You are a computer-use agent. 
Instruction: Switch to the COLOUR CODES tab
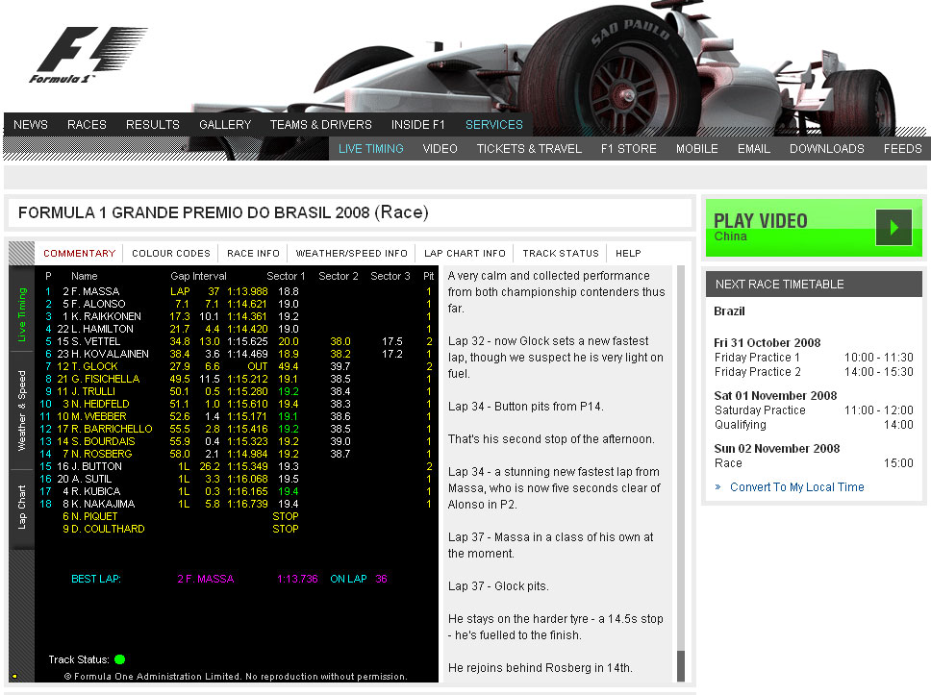[x=171, y=254]
